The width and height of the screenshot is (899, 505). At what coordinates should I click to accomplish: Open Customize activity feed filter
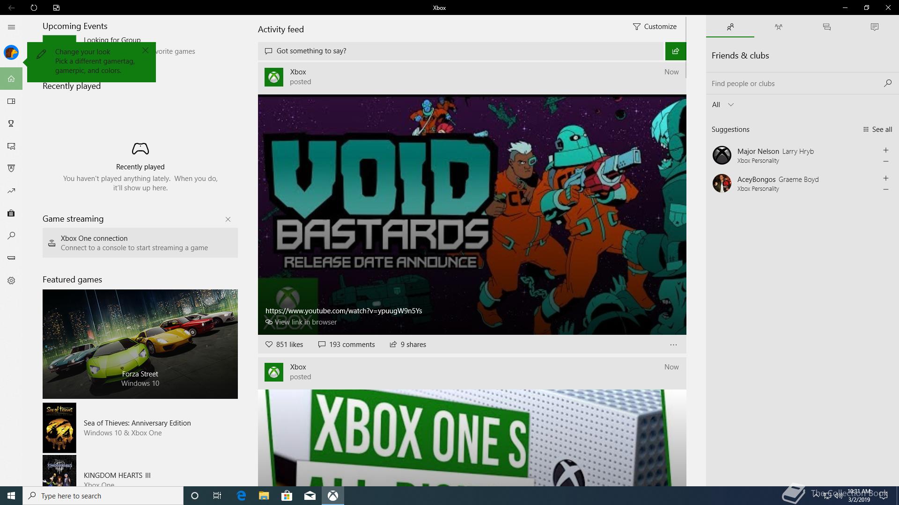[655, 27]
